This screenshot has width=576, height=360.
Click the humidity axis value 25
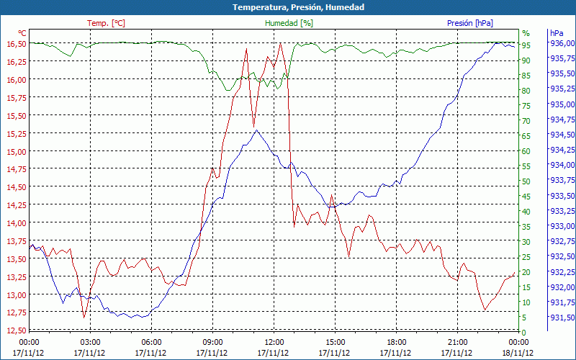pyautogui.click(x=526, y=257)
